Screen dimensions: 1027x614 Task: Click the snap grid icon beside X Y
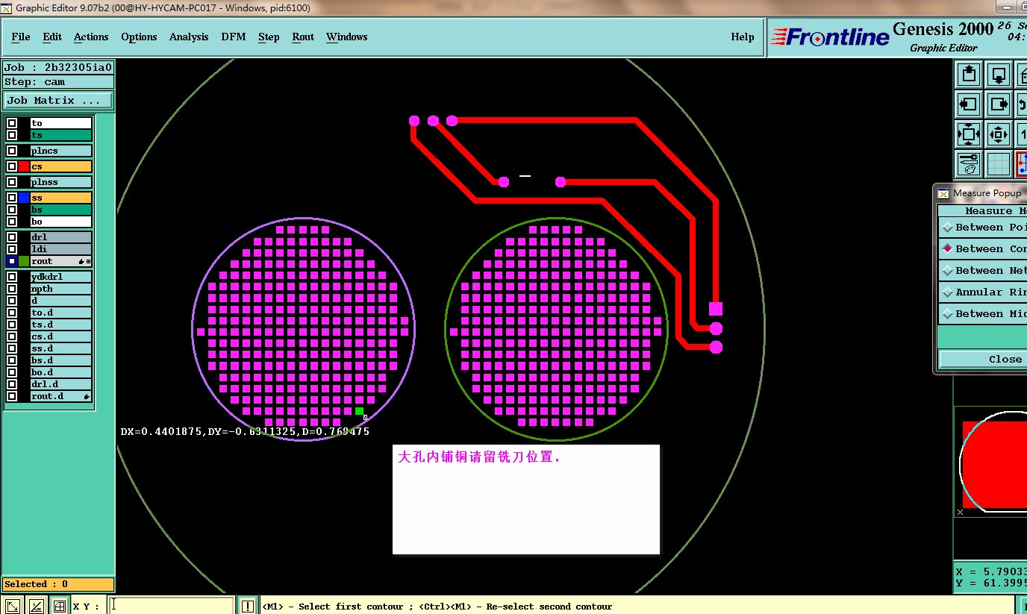coord(60,606)
